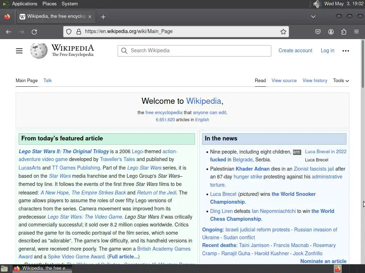Select the Read tab
The height and width of the screenshot is (273, 365).
pos(260,81)
